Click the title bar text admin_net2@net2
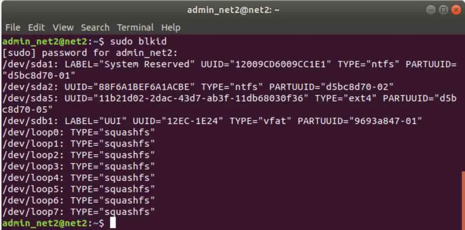The height and width of the screenshot is (230, 465). (x=233, y=10)
